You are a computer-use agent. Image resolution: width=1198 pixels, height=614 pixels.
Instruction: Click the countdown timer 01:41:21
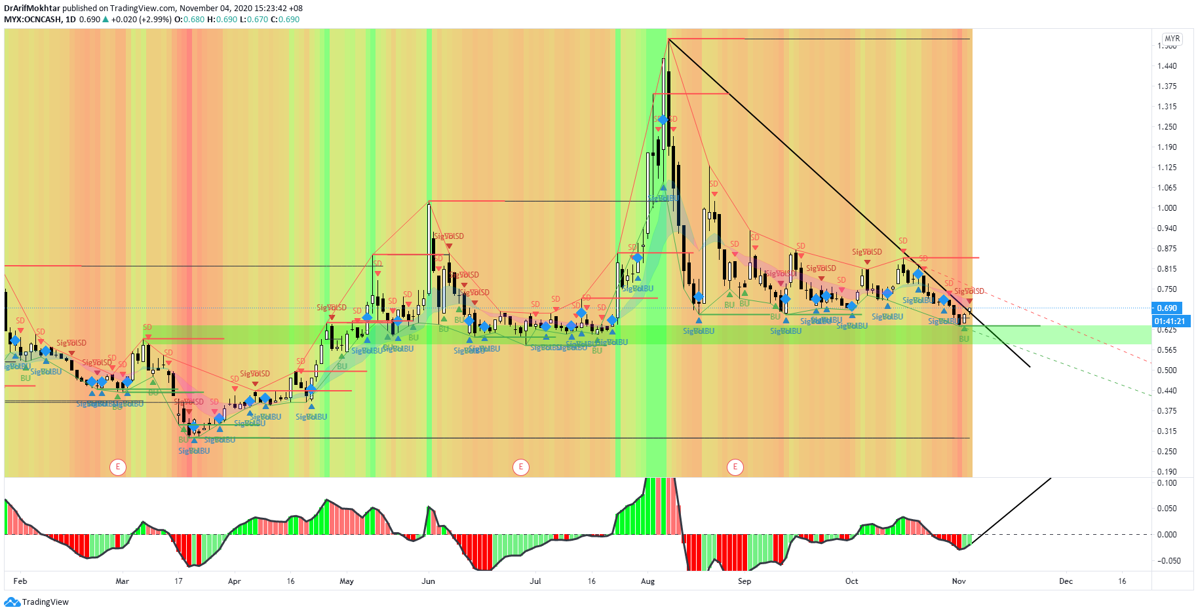1170,321
